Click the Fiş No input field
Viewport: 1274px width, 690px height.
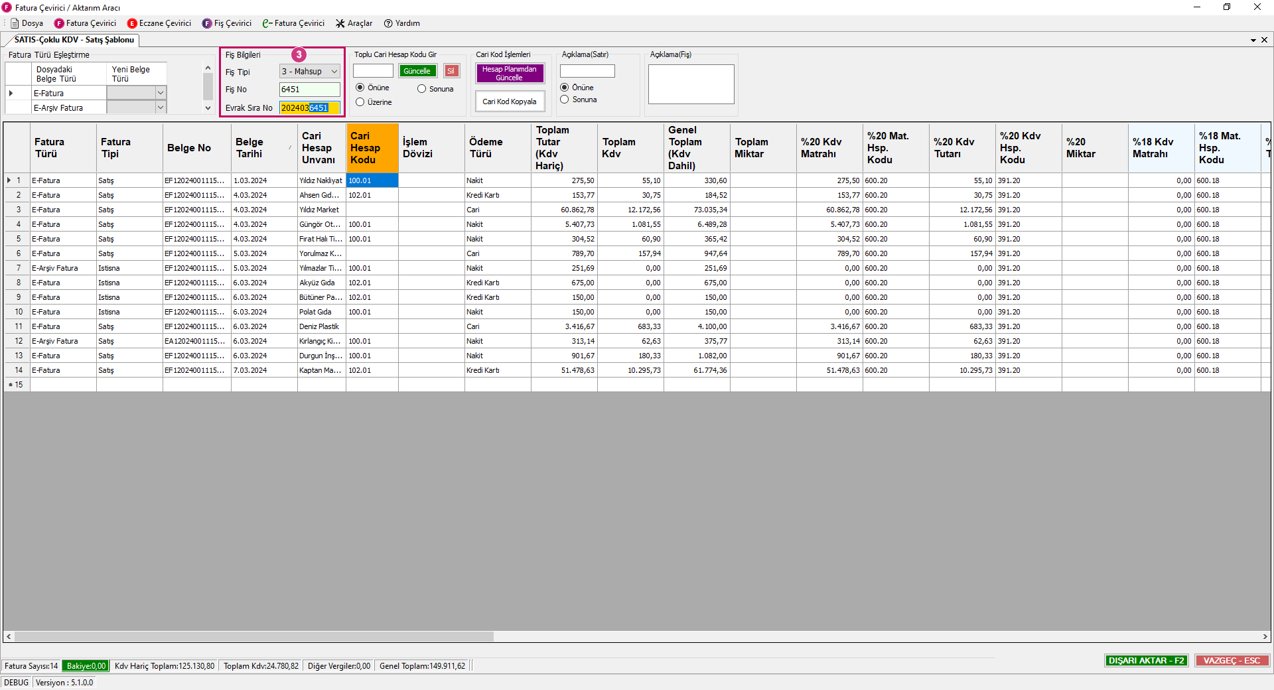click(309, 90)
